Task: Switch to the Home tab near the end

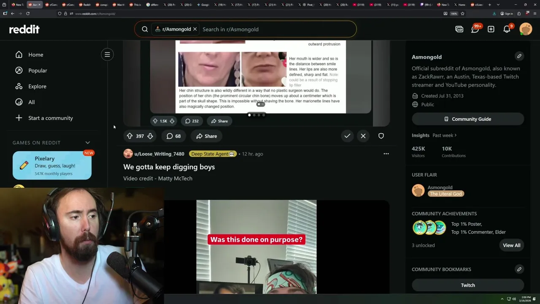Action: point(460,5)
